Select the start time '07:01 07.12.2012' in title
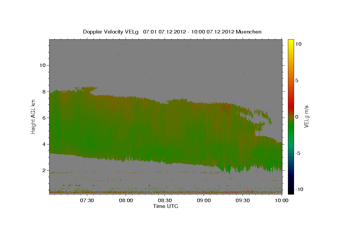The height and width of the screenshot is (233, 349). [164, 32]
